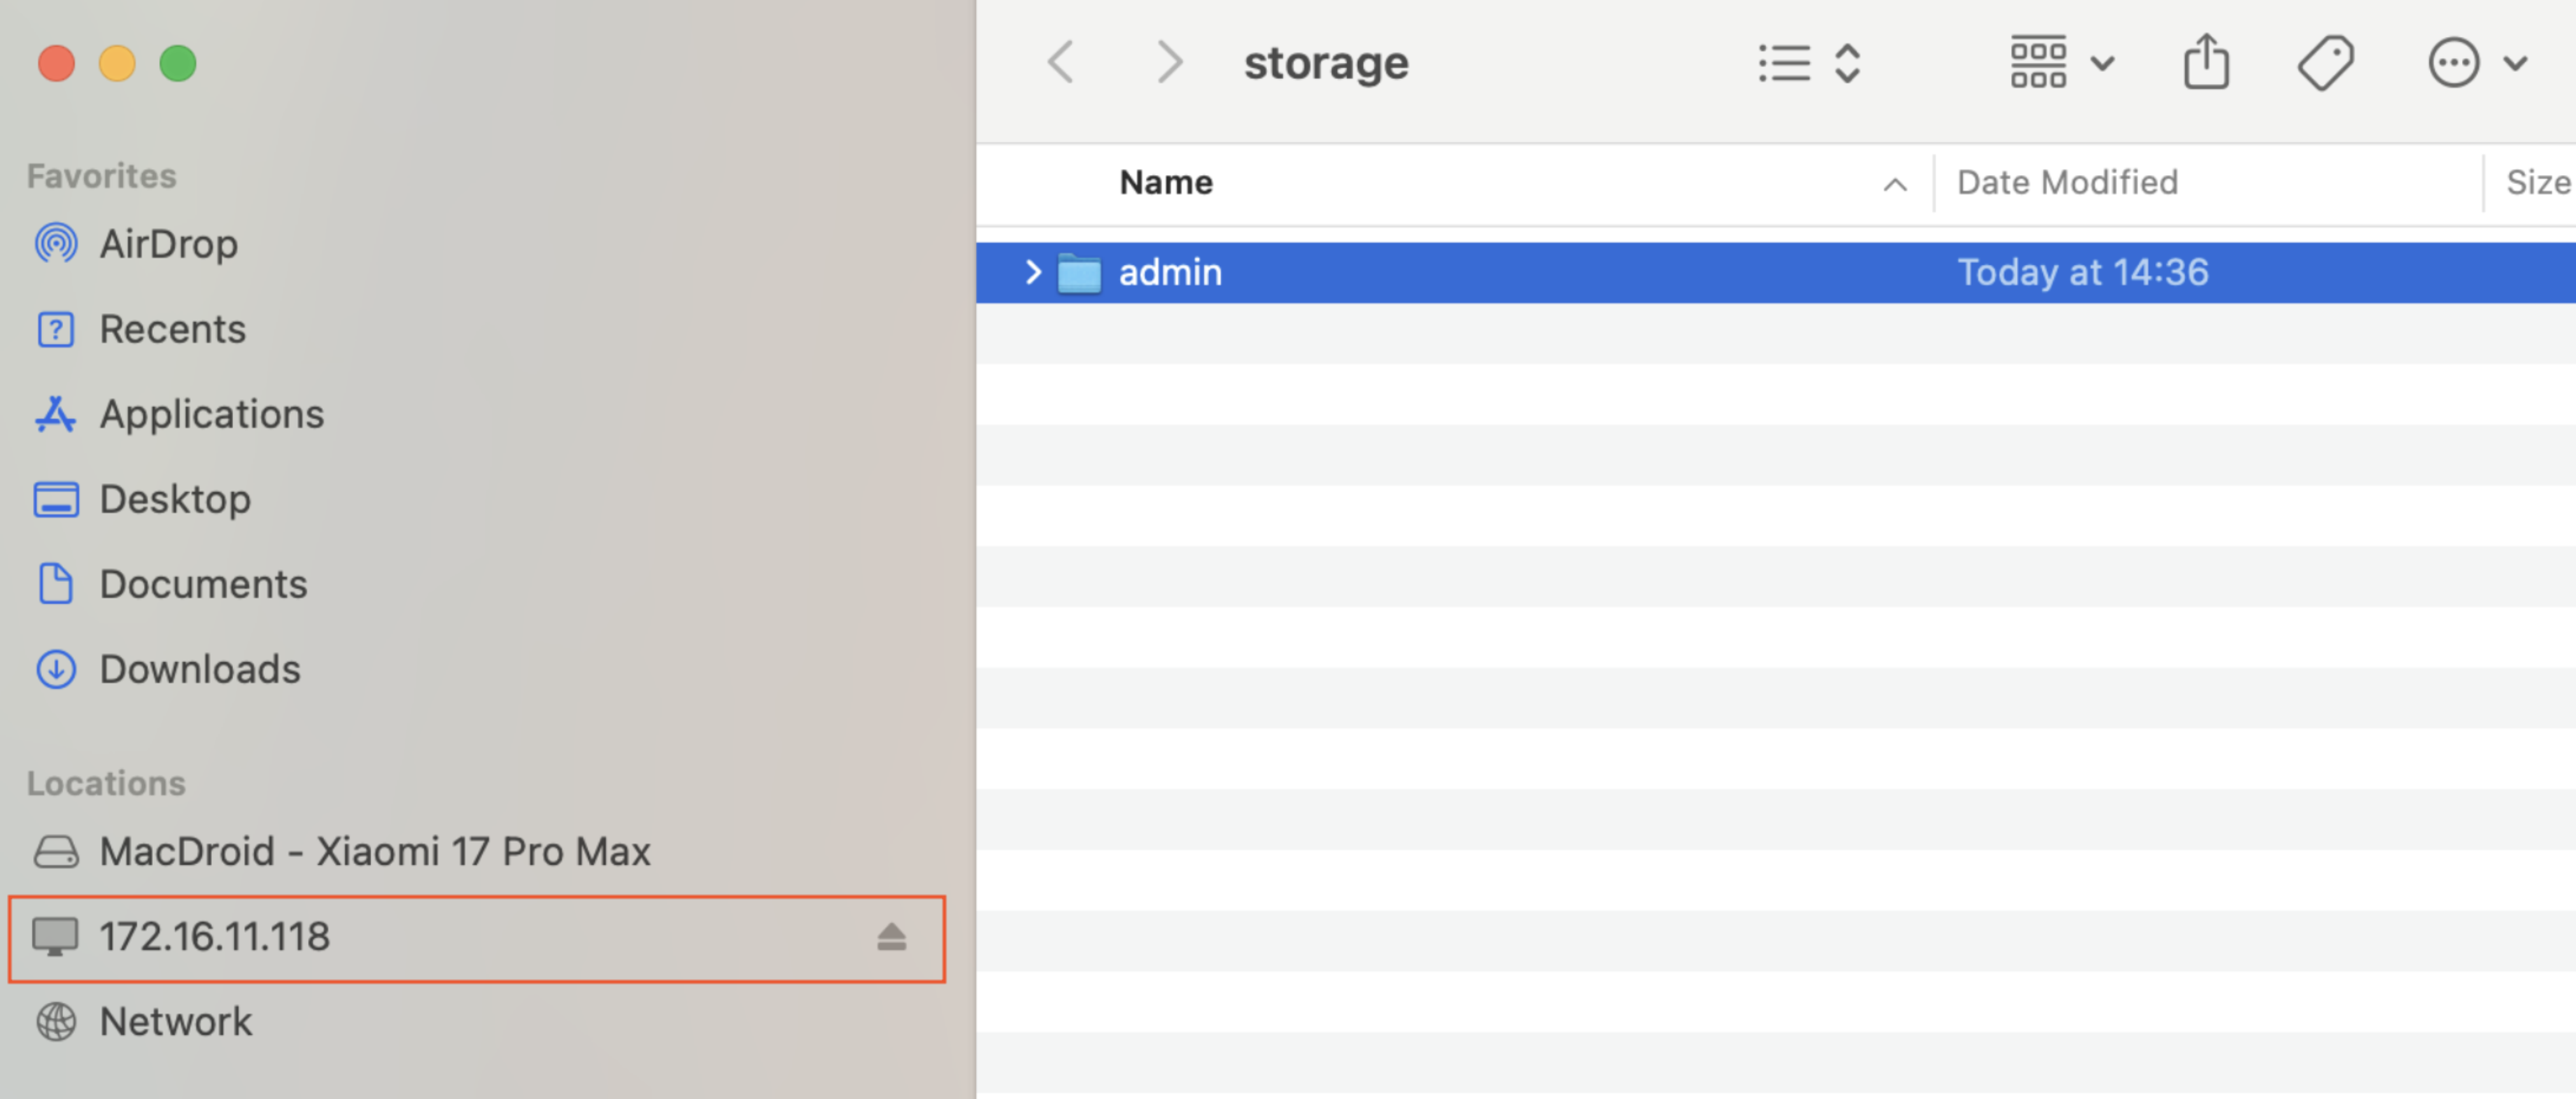Click the Share toolbar icon
Viewport: 2576px width, 1099px height.
[x=2205, y=64]
